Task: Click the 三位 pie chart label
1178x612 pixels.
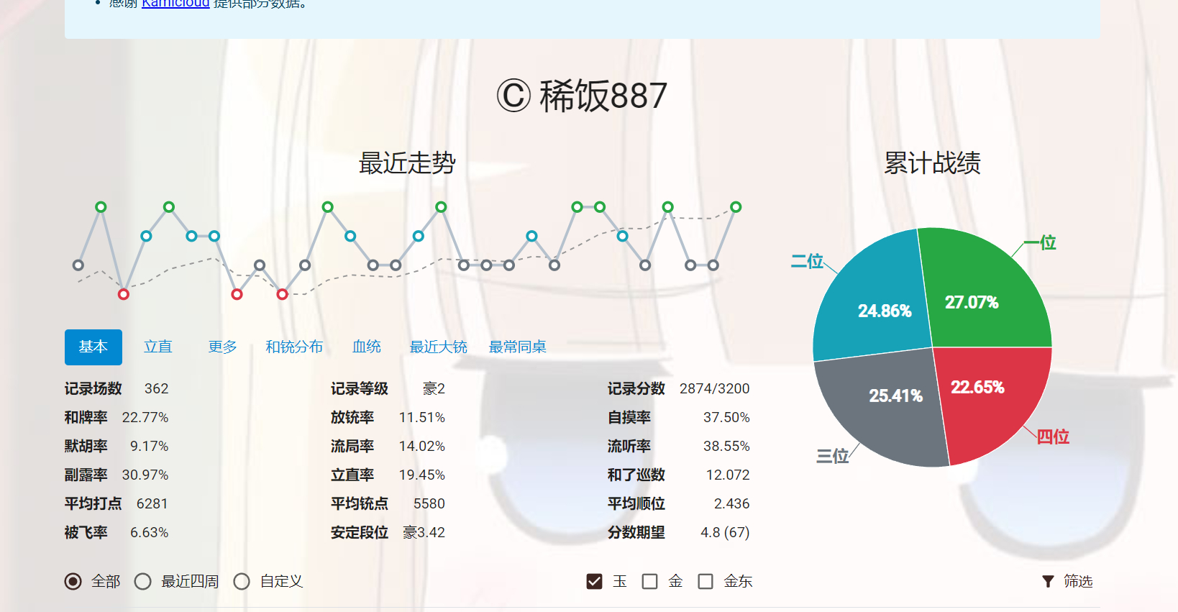Action: pos(833,456)
